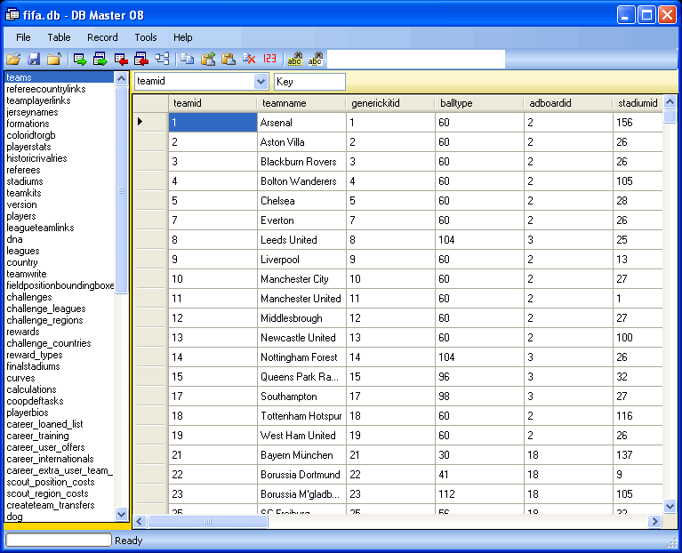Click the table relationships diagram icon

click(x=162, y=60)
